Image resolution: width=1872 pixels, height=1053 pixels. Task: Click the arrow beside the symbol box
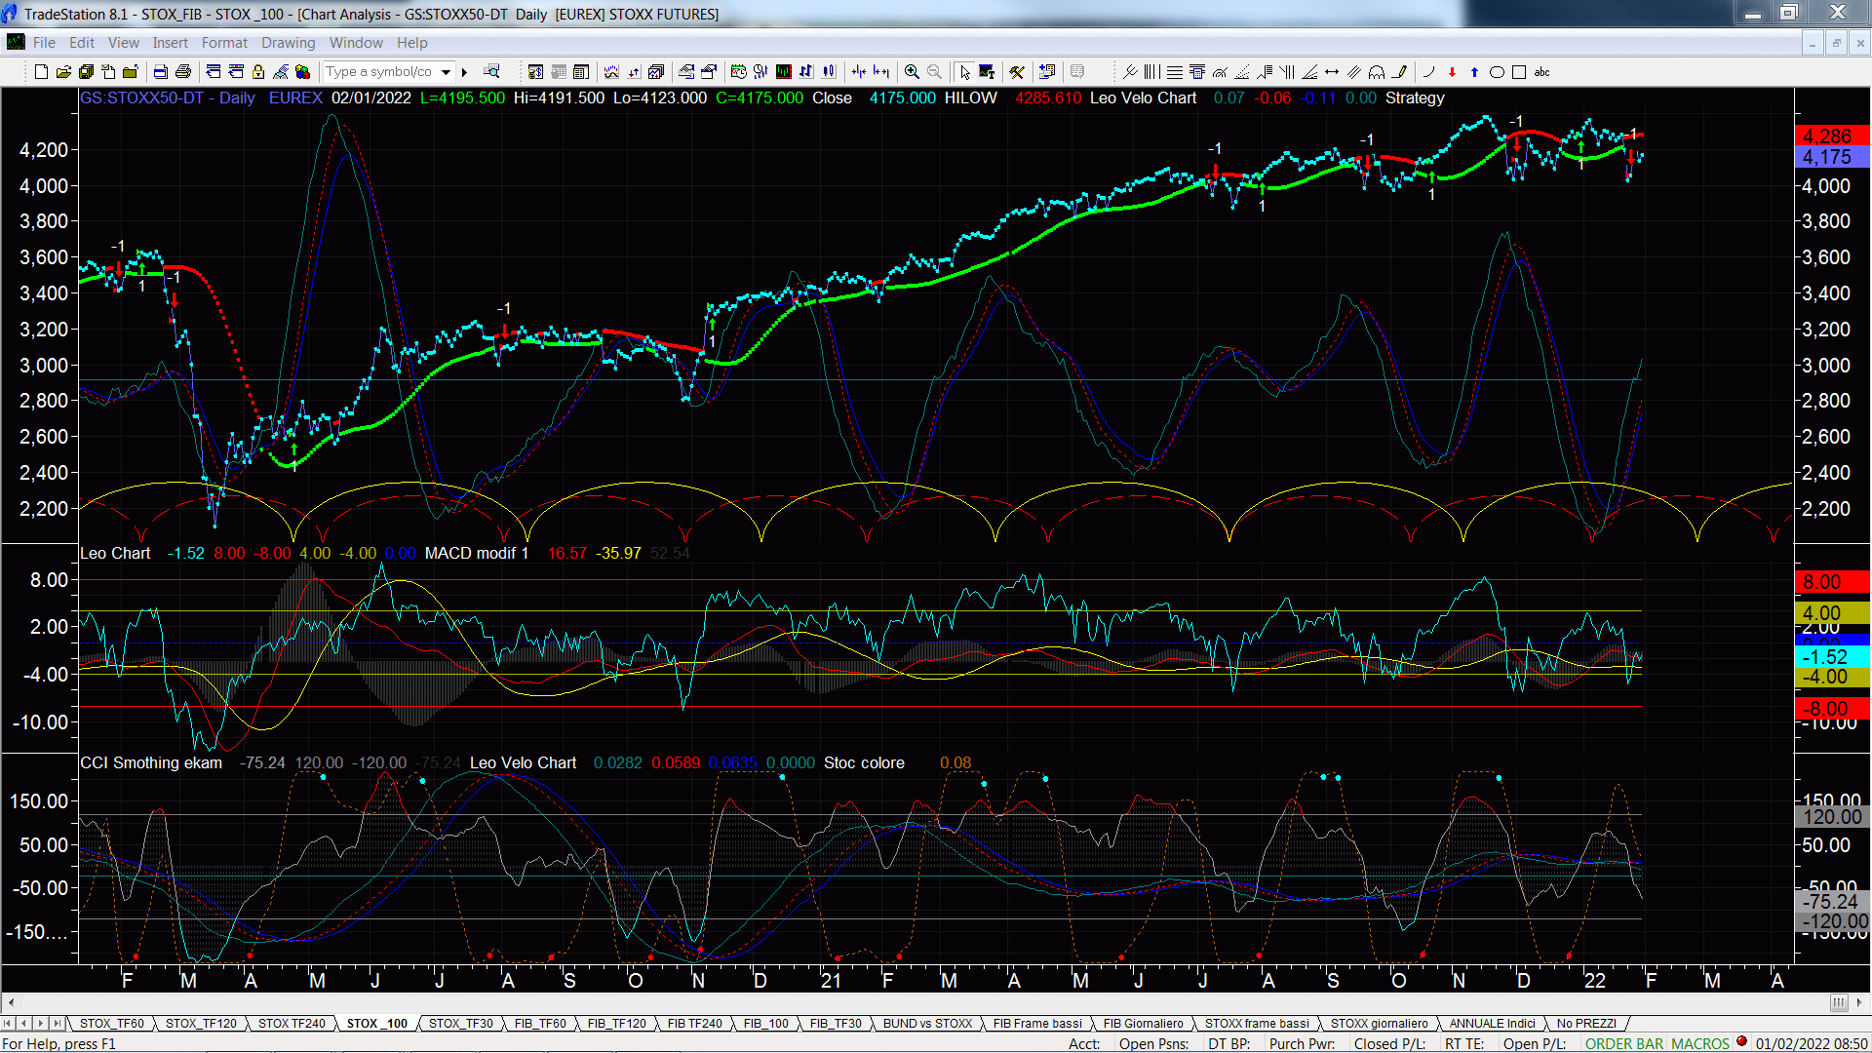(x=465, y=72)
